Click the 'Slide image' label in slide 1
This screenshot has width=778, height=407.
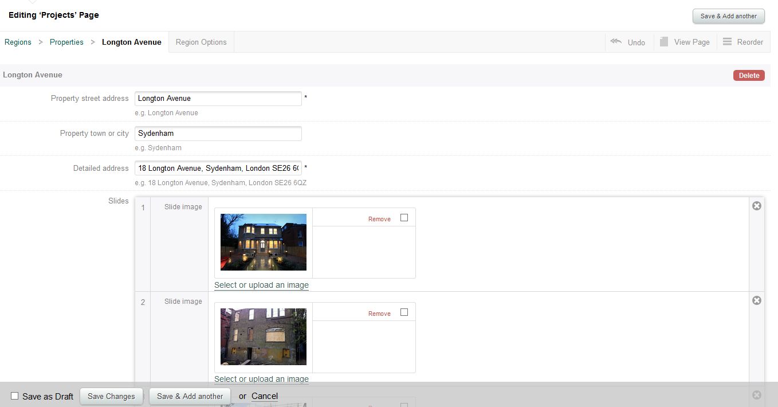point(183,207)
